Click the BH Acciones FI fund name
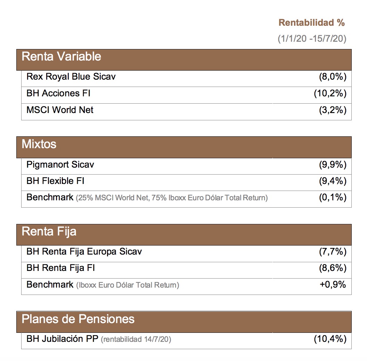The width and height of the screenshot is (367, 361). 58,94
